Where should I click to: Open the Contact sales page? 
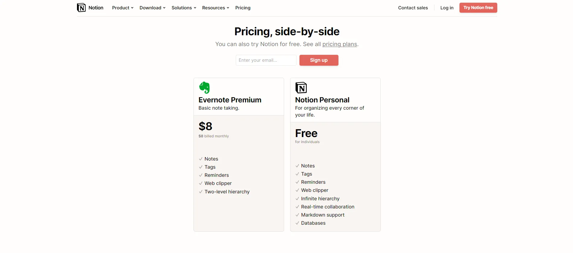coord(413,8)
